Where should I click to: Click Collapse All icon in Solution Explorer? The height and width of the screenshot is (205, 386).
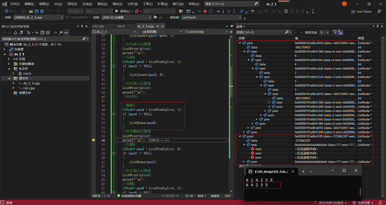pyautogui.click(x=42, y=32)
